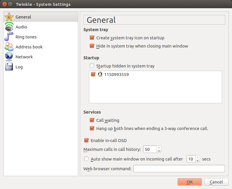
Task: Open Audio settings via speaker icon
Action: pos(9,27)
